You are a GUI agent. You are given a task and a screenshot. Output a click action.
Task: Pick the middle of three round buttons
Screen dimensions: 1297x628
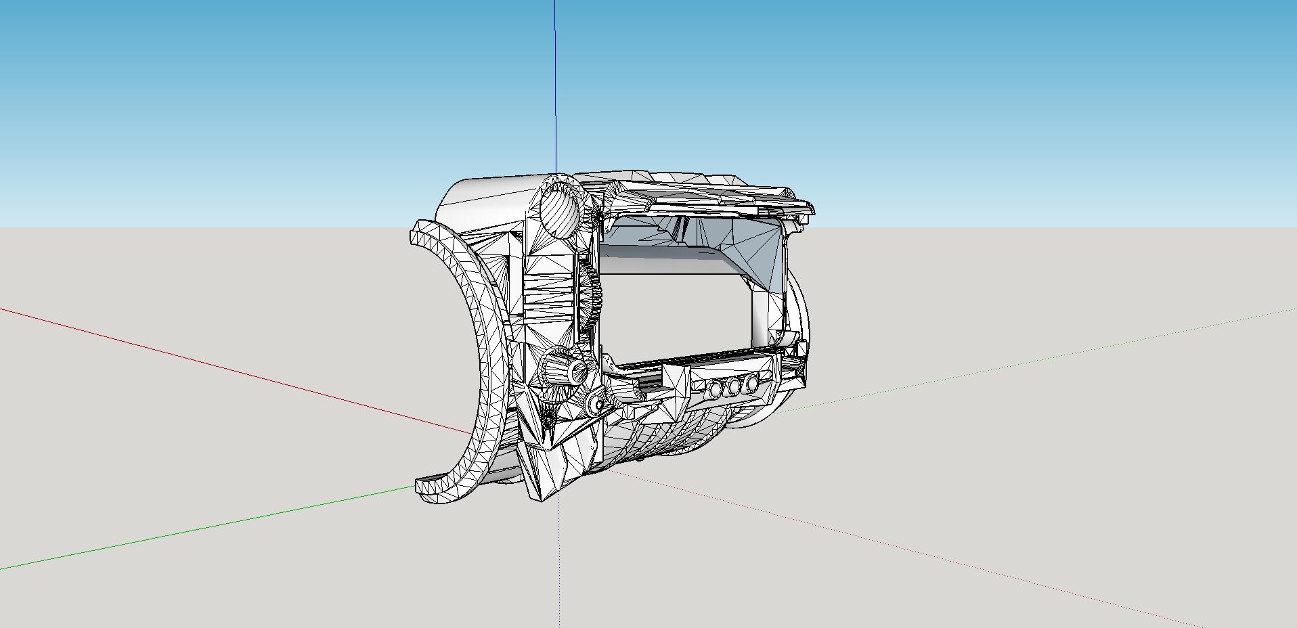(x=734, y=386)
